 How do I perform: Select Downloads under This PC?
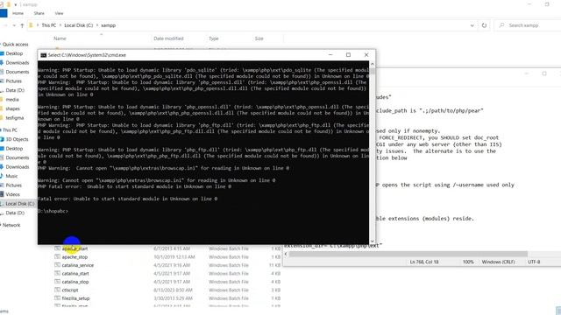tap(18, 167)
